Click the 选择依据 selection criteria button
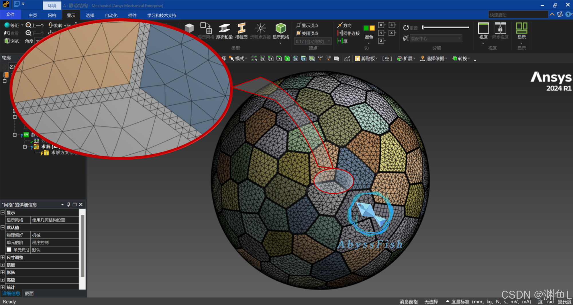573x305 pixels. click(x=433, y=58)
